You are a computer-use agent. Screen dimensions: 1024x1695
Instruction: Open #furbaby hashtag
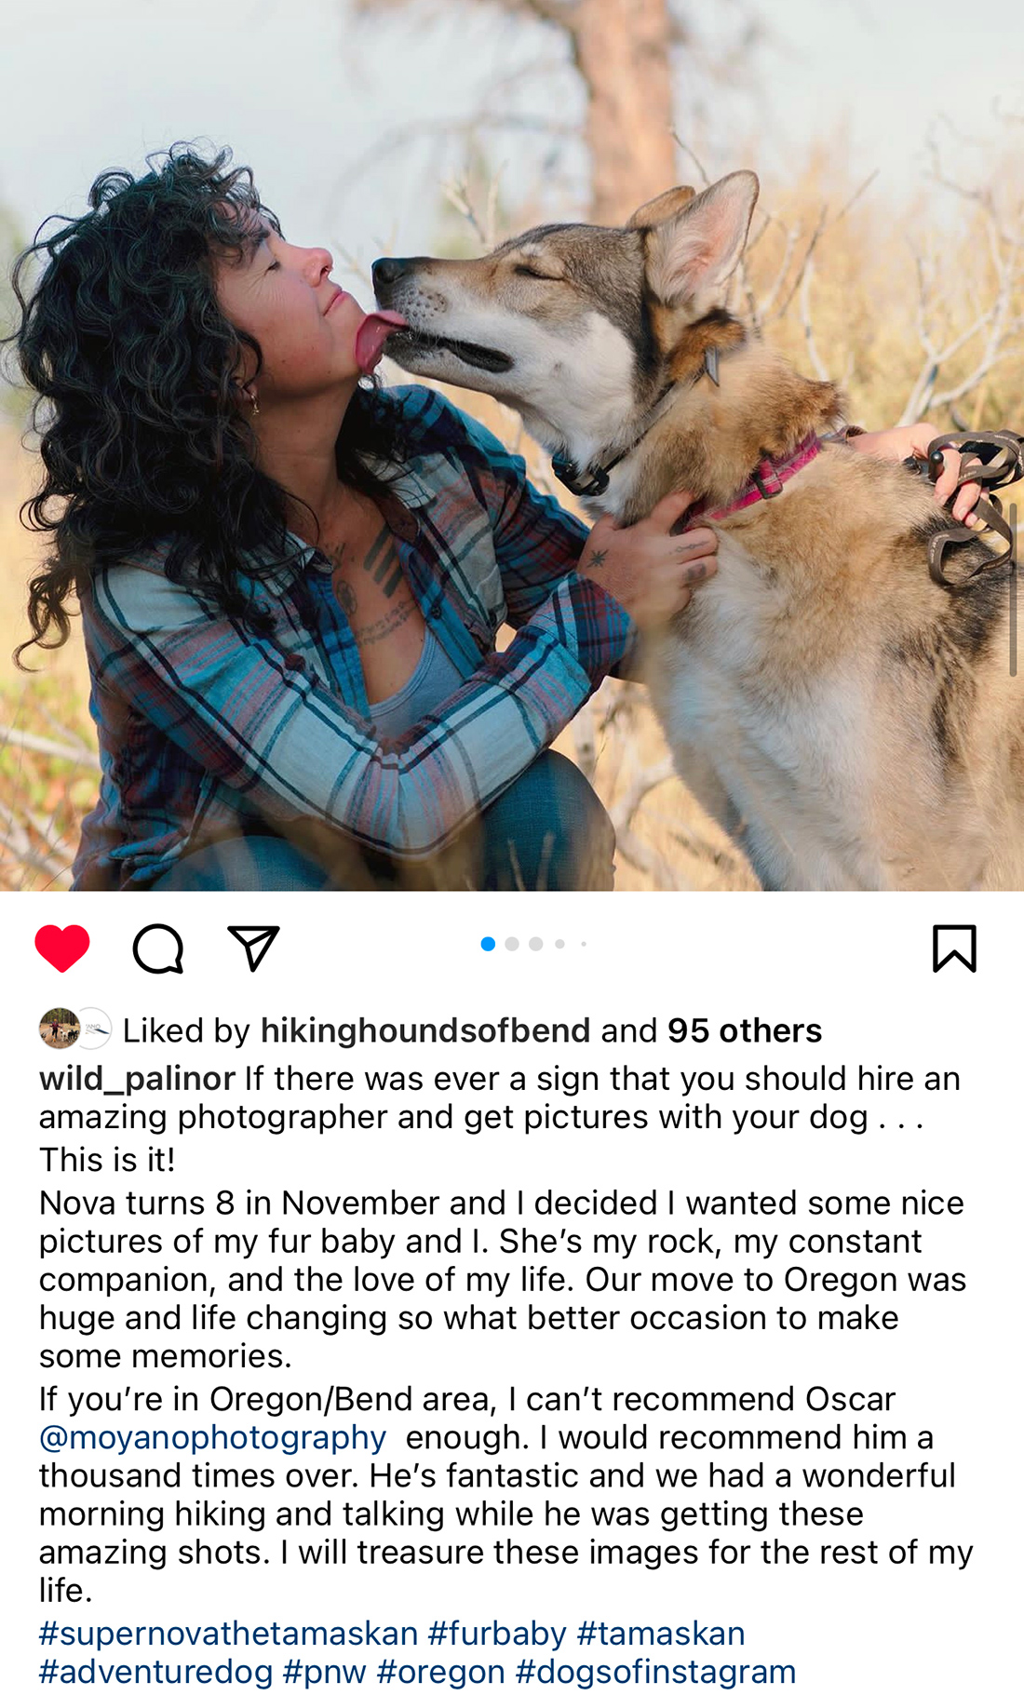(497, 1634)
